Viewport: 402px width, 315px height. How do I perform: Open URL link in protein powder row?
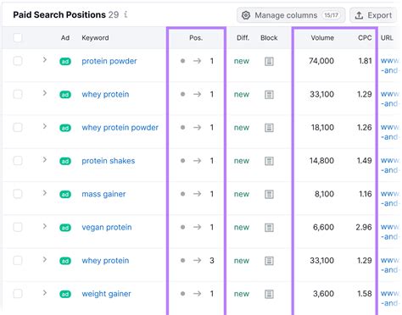pyautogui.click(x=390, y=65)
